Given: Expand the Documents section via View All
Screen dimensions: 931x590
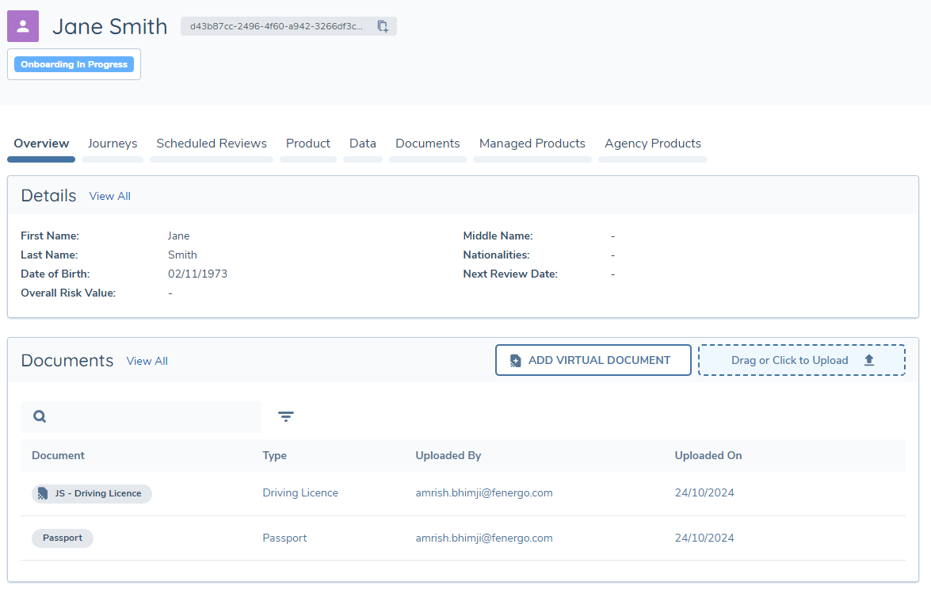Looking at the screenshot, I should 147,361.
